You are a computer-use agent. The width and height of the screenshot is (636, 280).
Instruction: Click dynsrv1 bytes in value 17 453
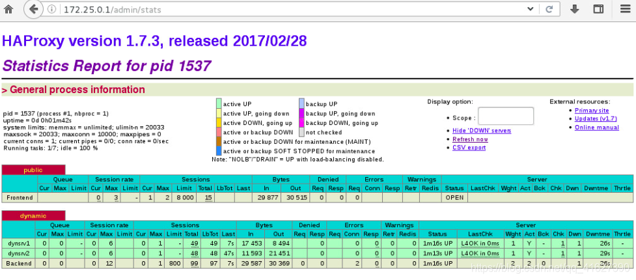point(253,243)
